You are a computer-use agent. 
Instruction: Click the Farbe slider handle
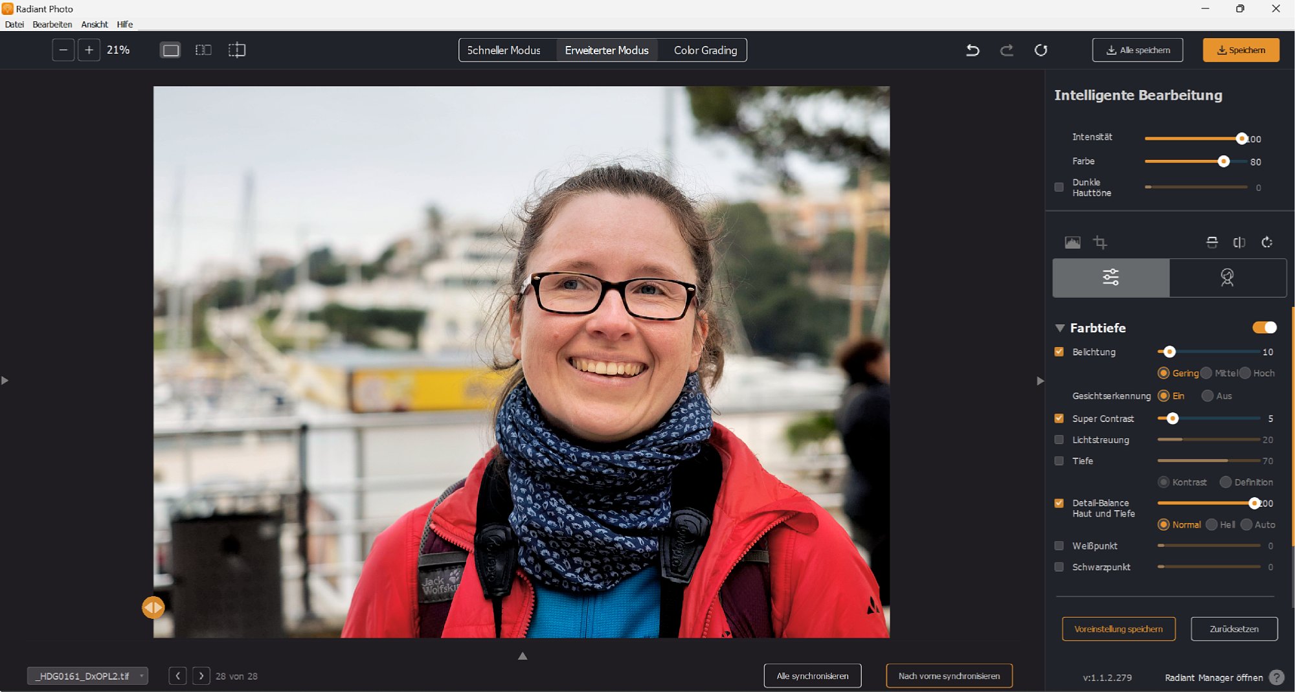(1223, 161)
